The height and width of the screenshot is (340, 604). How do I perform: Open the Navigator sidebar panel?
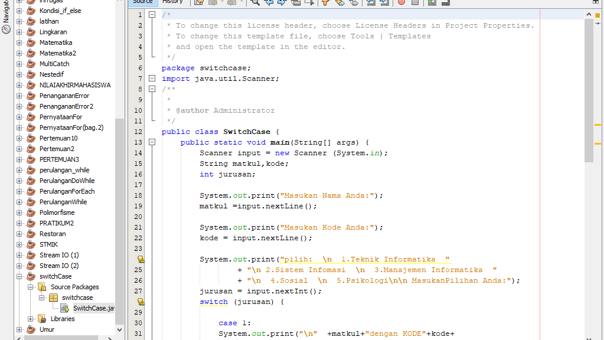pyautogui.click(x=5, y=18)
